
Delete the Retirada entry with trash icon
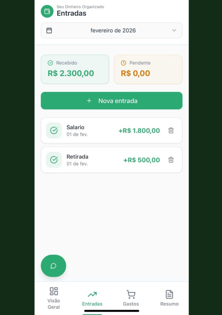(x=171, y=160)
